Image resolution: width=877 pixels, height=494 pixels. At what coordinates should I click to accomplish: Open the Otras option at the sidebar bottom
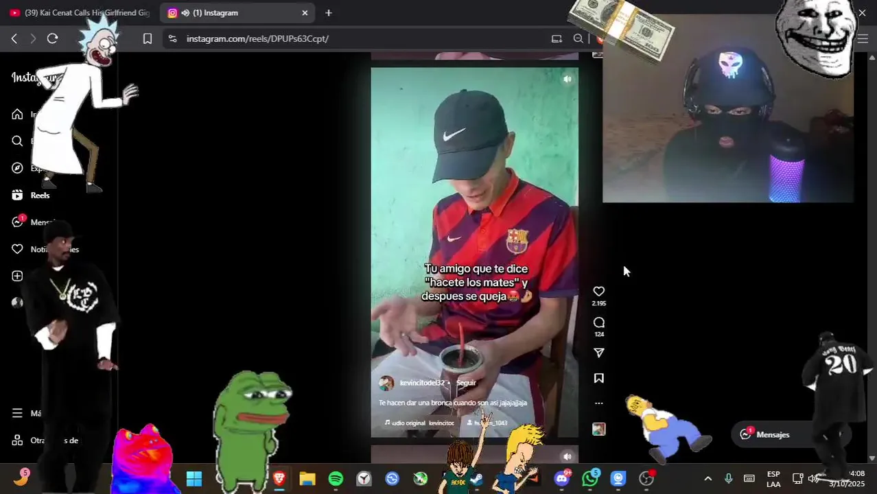(45, 440)
